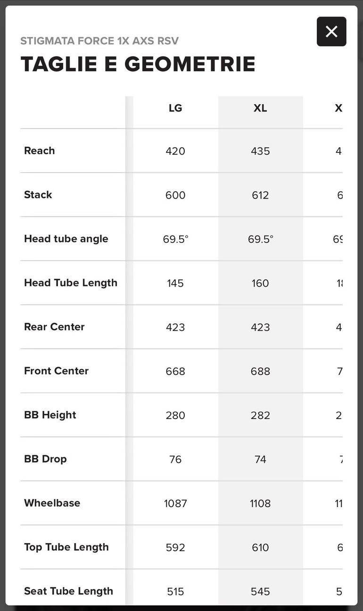Click the Head Tube Length label
363x611 pixels.
tap(71, 283)
